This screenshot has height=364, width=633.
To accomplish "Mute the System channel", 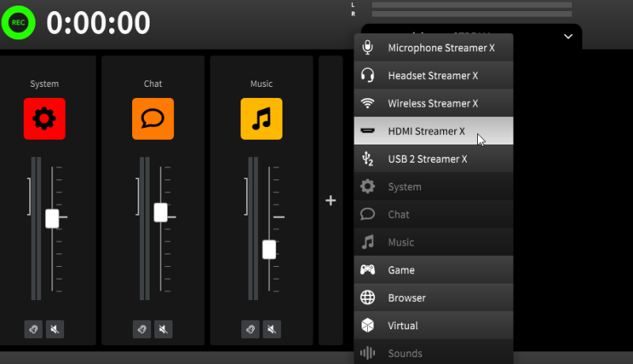I will pyautogui.click(x=55, y=329).
